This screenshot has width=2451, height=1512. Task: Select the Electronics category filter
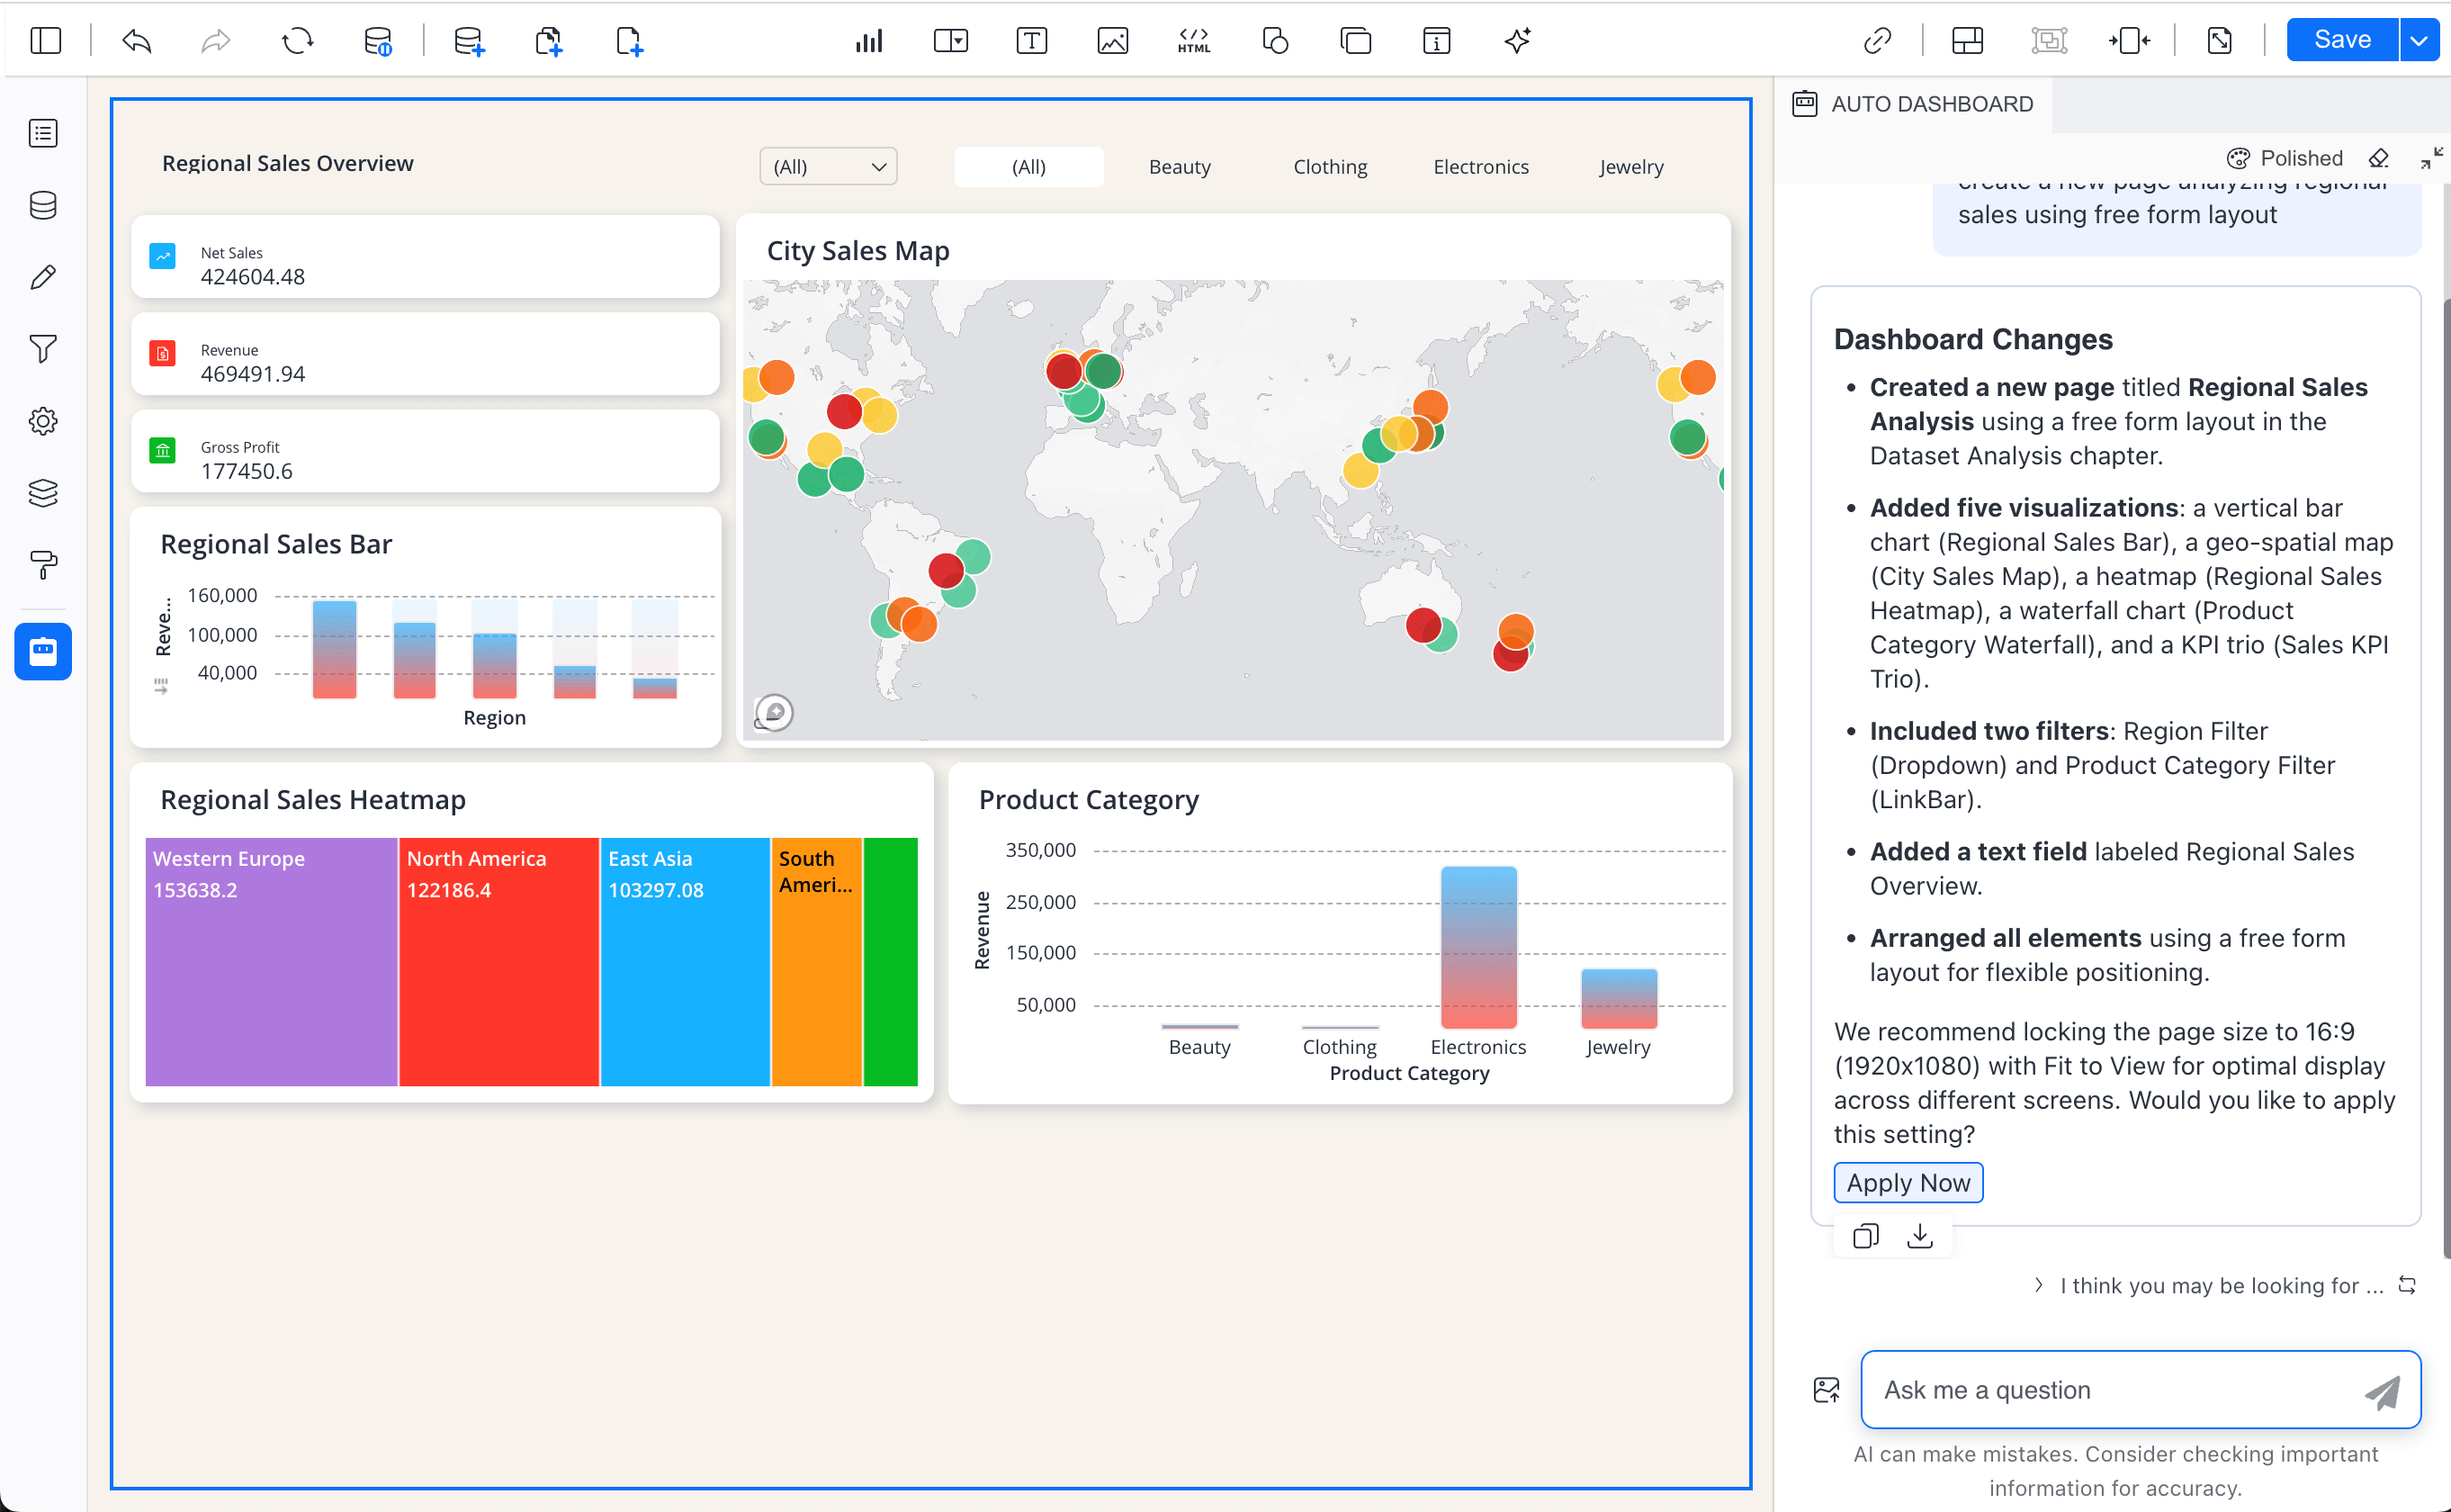pos(1480,166)
